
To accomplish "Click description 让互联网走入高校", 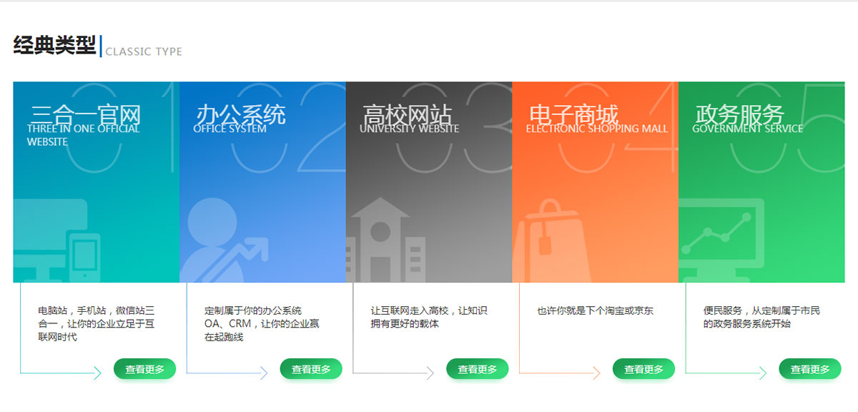I will [x=429, y=318].
